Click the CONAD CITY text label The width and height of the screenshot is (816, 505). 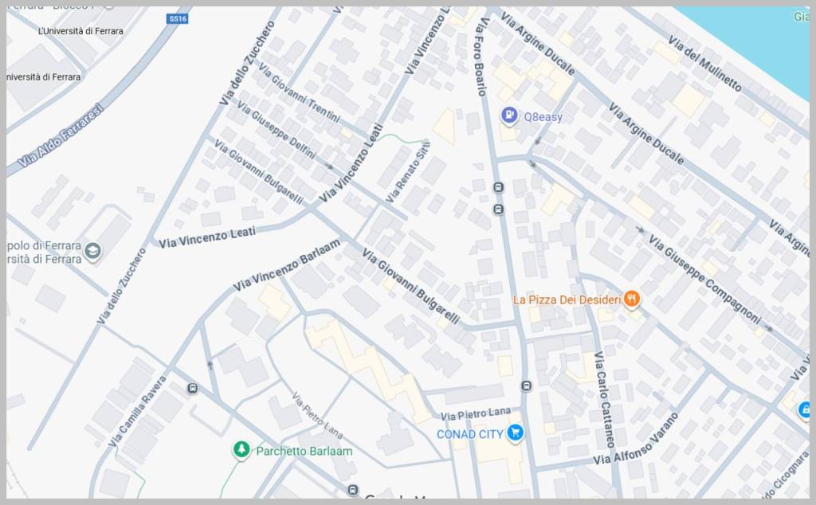coord(470,434)
